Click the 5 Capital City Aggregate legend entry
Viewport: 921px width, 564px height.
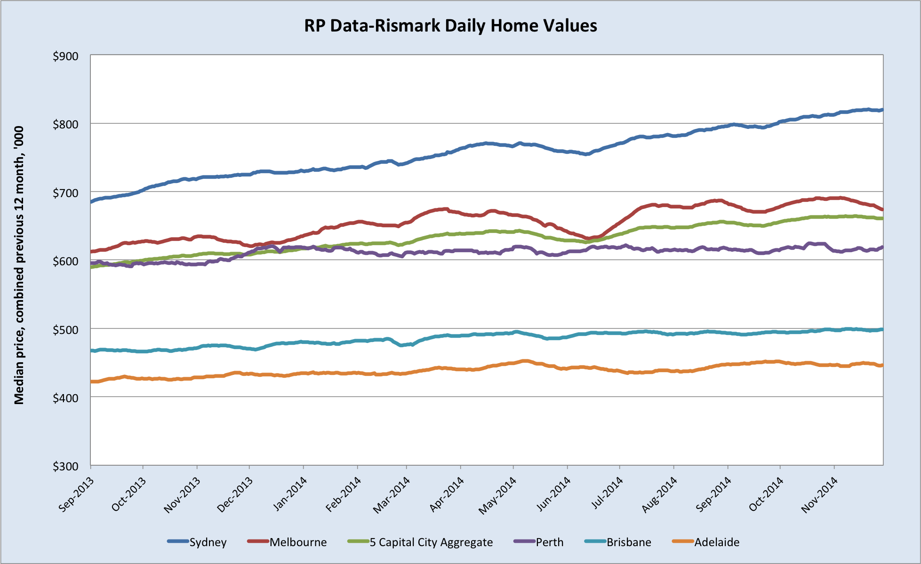pyautogui.click(x=431, y=542)
